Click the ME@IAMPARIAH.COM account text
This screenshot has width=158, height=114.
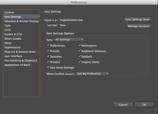(71, 20)
